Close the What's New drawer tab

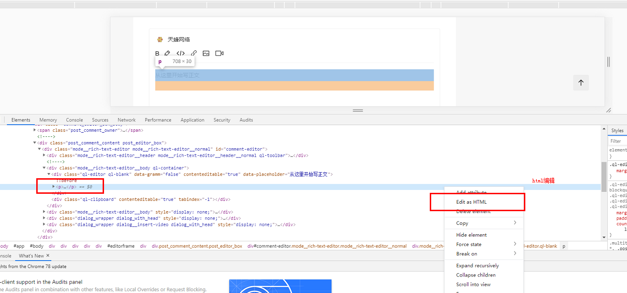(48, 256)
